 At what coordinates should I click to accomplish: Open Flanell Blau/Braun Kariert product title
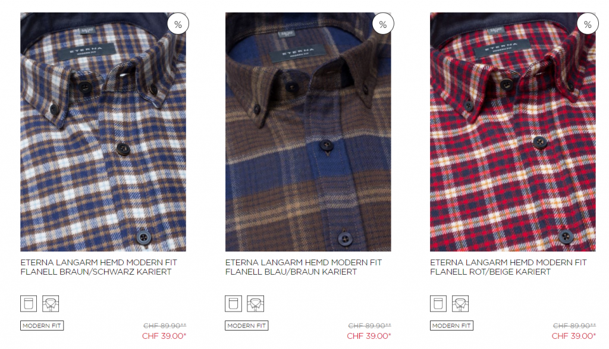point(303,267)
